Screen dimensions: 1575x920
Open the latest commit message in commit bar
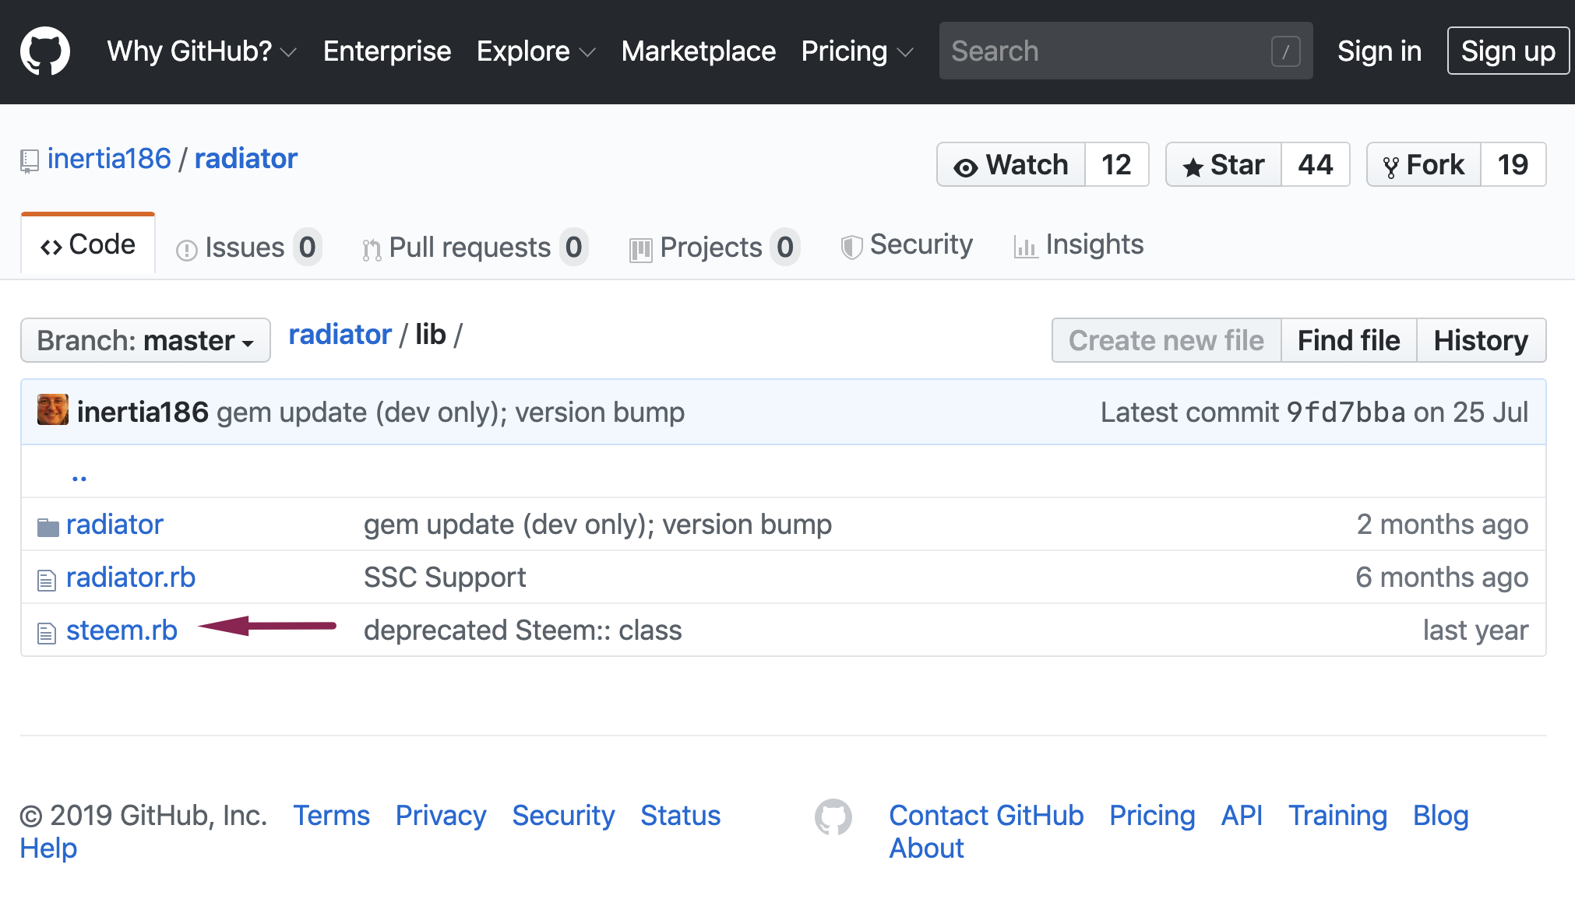(x=450, y=413)
